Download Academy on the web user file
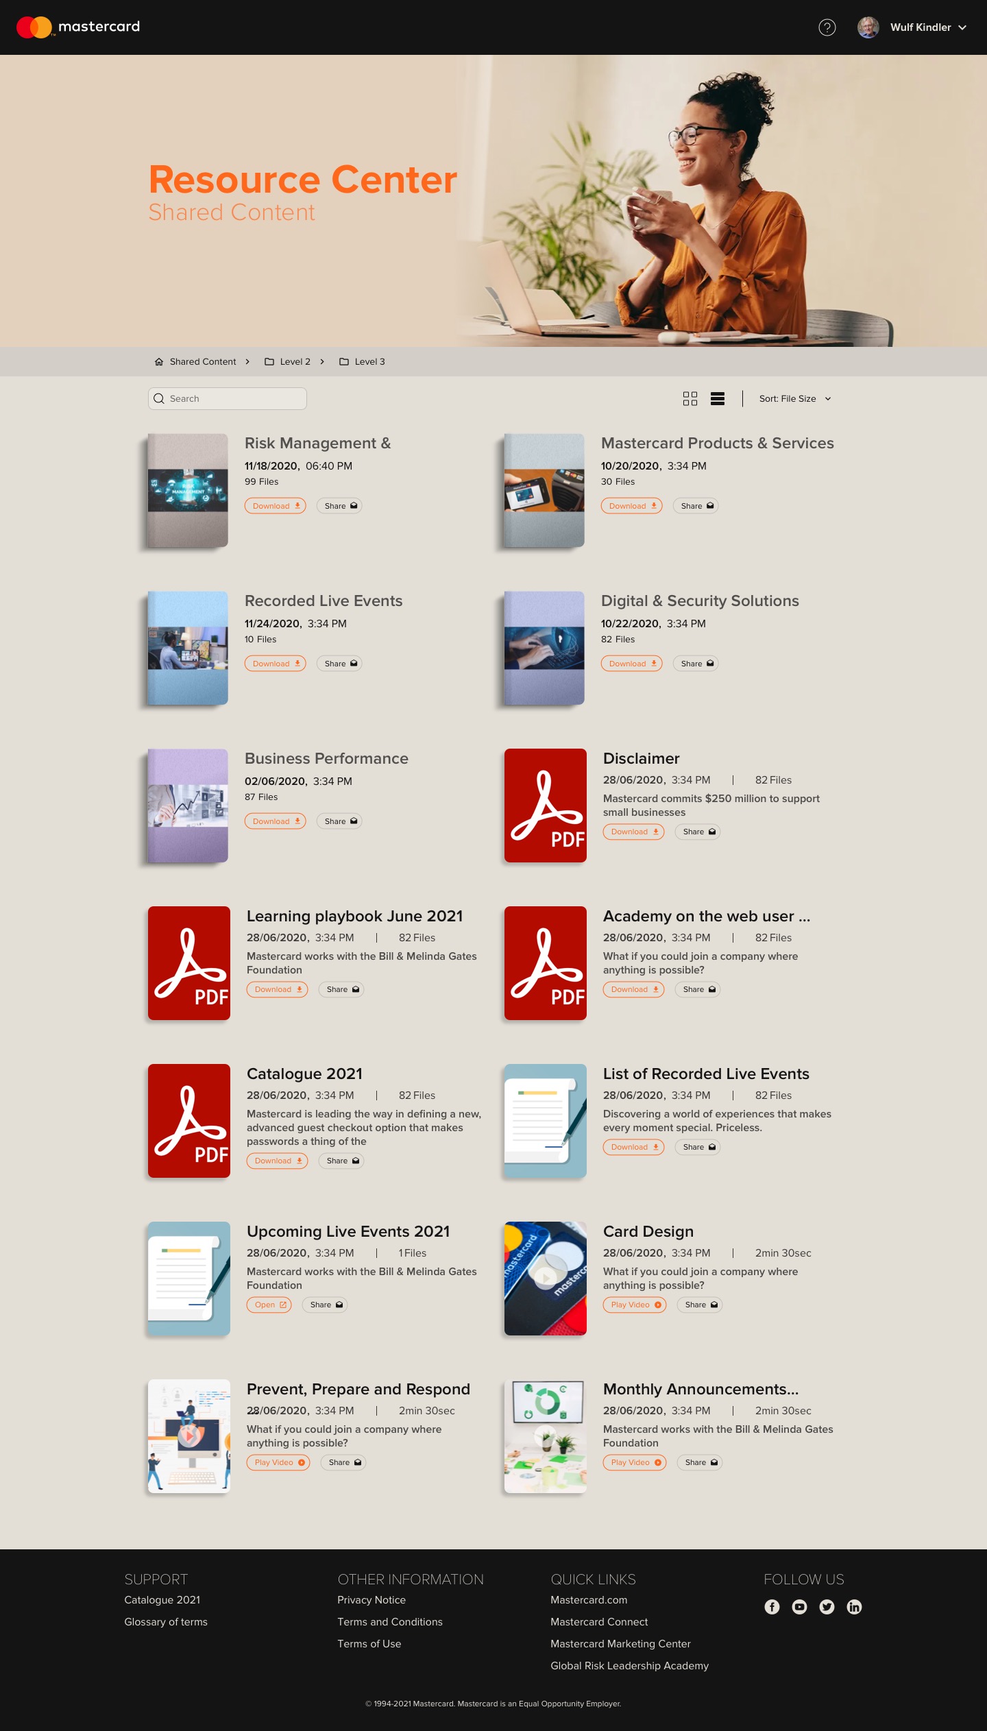 (634, 989)
